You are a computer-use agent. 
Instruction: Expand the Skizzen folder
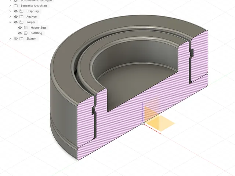coord(10,38)
